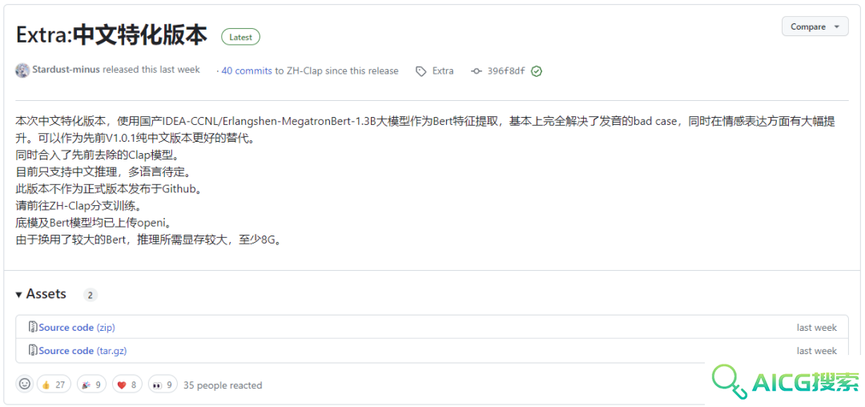Open the Compare dropdown
The width and height of the screenshot is (865, 407).
coord(815,26)
